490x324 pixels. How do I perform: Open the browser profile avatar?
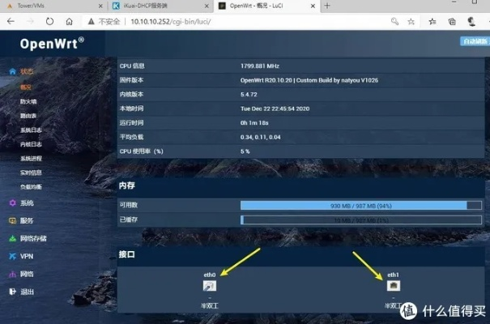click(x=471, y=21)
